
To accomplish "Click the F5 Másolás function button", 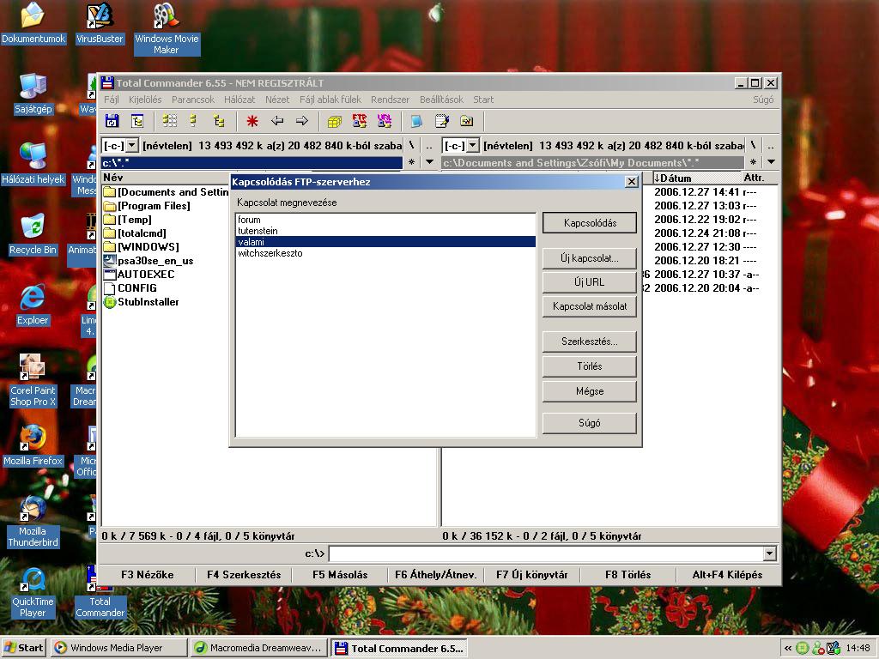I will pos(340,575).
